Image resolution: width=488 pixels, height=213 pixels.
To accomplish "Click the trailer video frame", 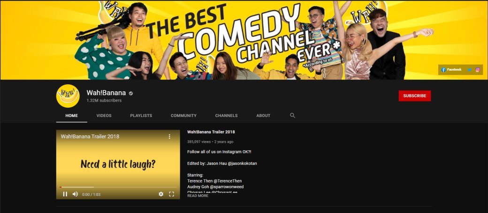I will 118,164.
